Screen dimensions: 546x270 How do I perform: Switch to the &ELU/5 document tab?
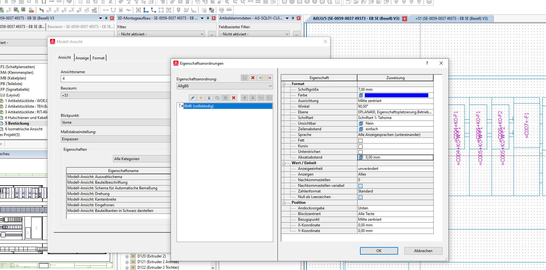point(356,19)
